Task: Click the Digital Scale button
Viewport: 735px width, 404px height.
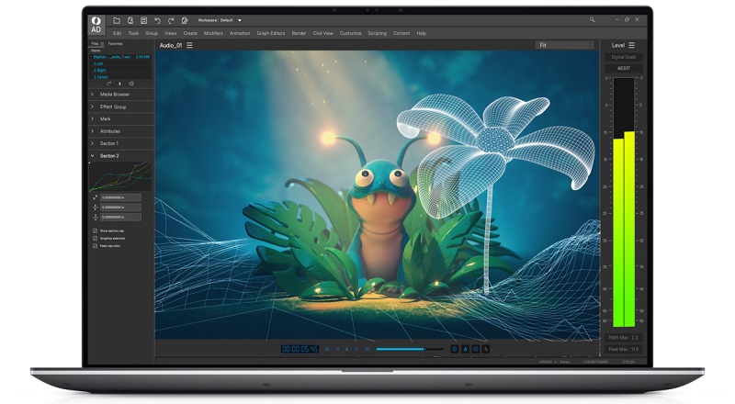Action: pyautogui.click(x=624, y=57)
